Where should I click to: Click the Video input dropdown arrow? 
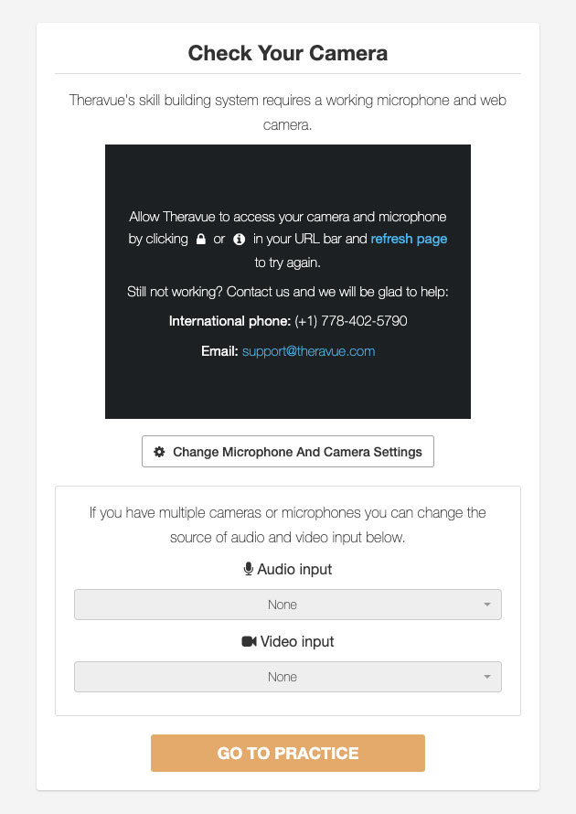[x=486, y=677]
